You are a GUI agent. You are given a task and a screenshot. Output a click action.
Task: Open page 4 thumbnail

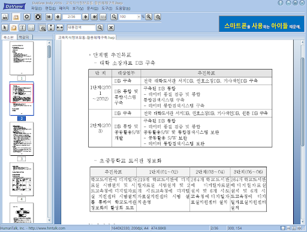[22, 179]
